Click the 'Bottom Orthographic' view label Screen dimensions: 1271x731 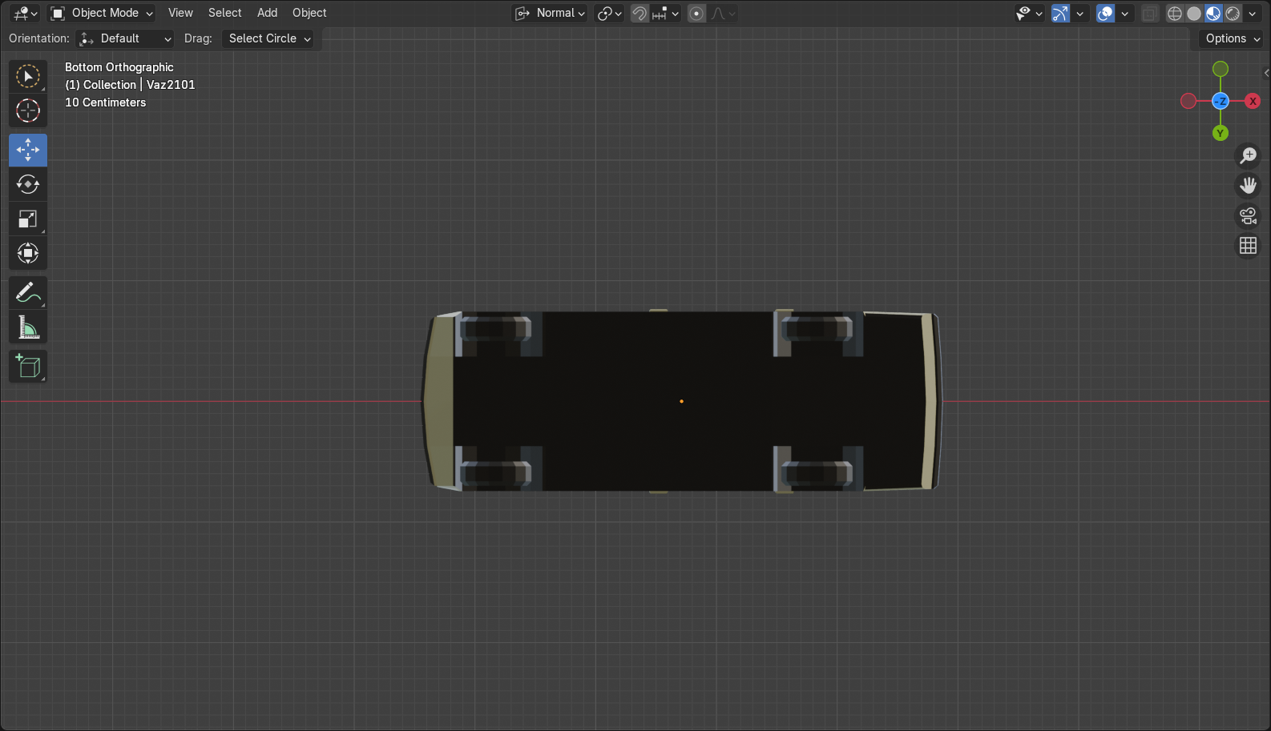(119, 67)
